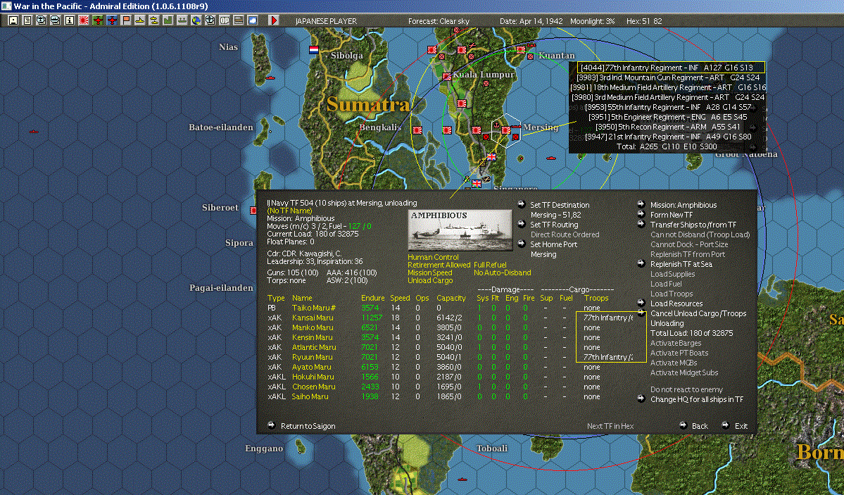Select ship Hokuhi Maru

(x=313, y=377)
